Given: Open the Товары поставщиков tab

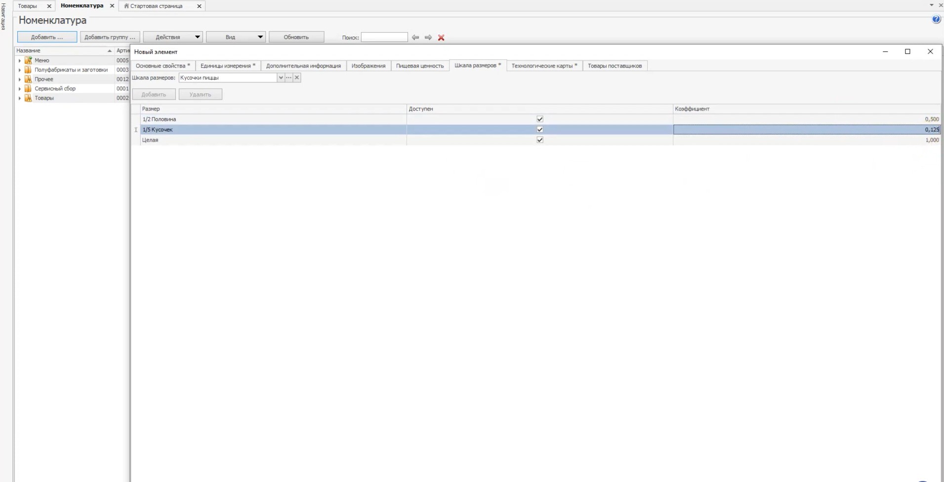Looking at the screenshot, I should click(x=615, y=66).
